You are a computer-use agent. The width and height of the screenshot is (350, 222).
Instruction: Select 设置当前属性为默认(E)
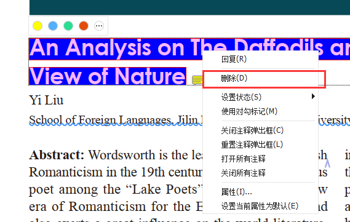click(260, 206)
